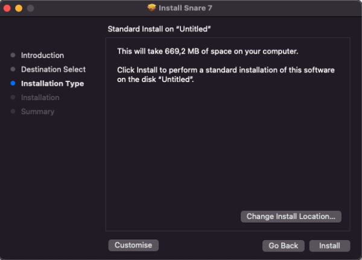This screenshot has height=260, width=362.
Task: Click the package icon in title bar
Action: click(151, 8)
